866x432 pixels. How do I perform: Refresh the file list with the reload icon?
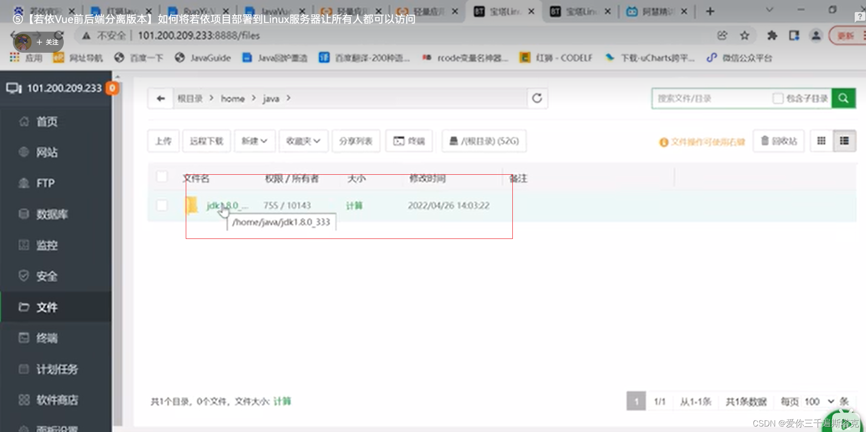(x=537, y=98)
